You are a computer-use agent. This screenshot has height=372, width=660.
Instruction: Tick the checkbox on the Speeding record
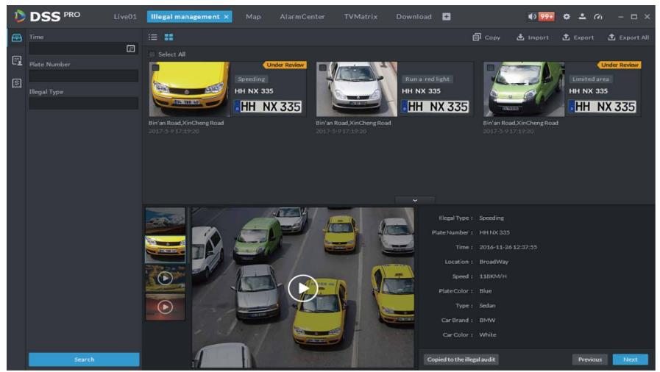(155, 68)
